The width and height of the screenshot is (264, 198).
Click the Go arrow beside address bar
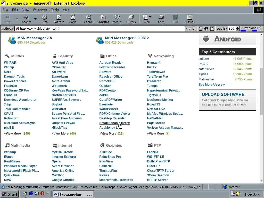tap(188, 29)
